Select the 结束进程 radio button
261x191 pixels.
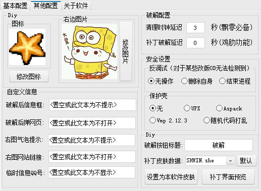point(235,81)
